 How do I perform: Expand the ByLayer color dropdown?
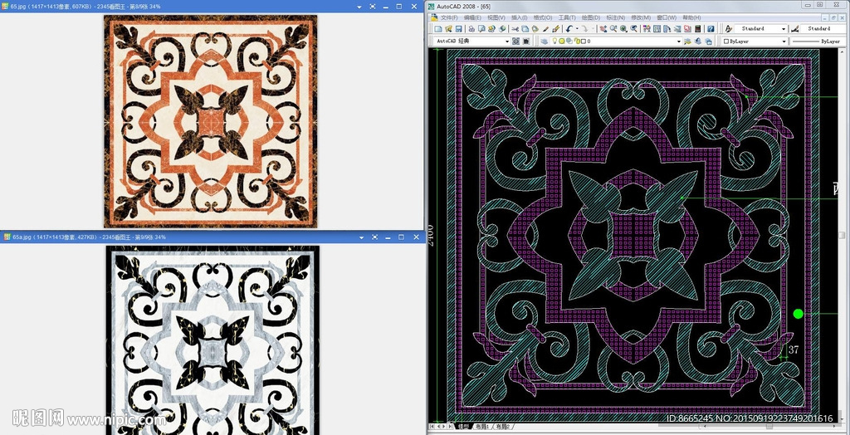coord(784,42)
